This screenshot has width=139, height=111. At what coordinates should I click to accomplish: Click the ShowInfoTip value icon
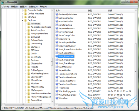click(57, 39)
